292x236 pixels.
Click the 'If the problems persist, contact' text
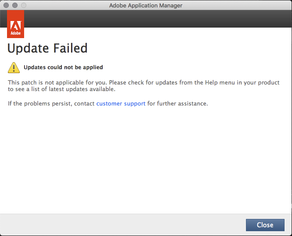click(x=51, y=104)
